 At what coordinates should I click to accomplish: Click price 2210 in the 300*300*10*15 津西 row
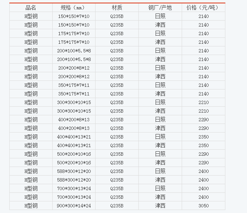(203, 111)
